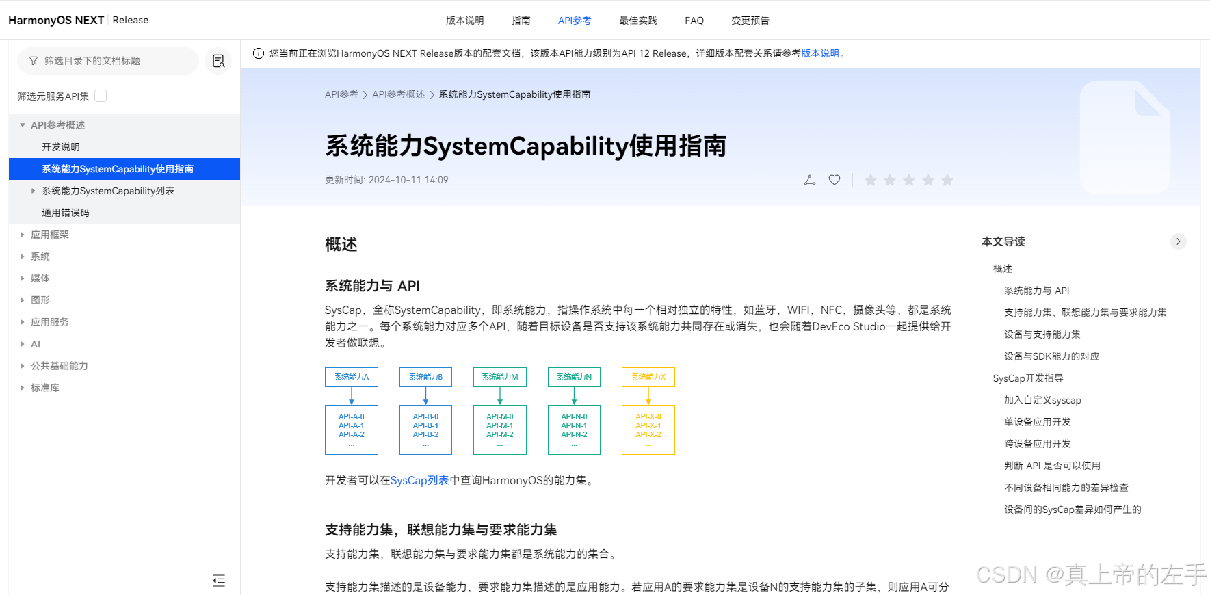Expand the 公共基础能力 section
The image size is (1210, 595).
coord(23,366)
